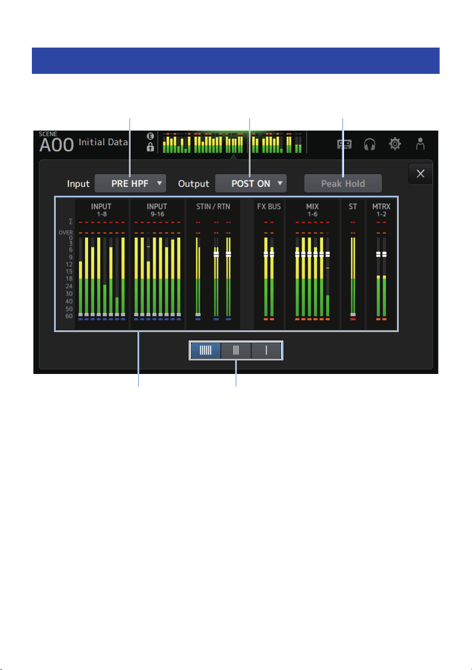472x670 pixels.
Task: Open the headphones monitor icon
Action: coord(370,144)
